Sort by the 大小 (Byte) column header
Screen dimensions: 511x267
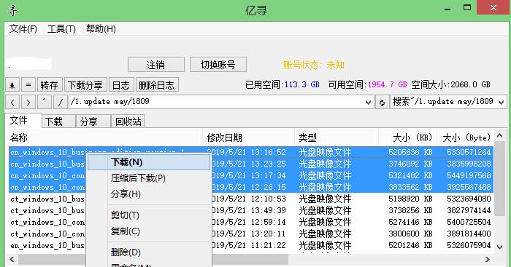pos(466,138)
